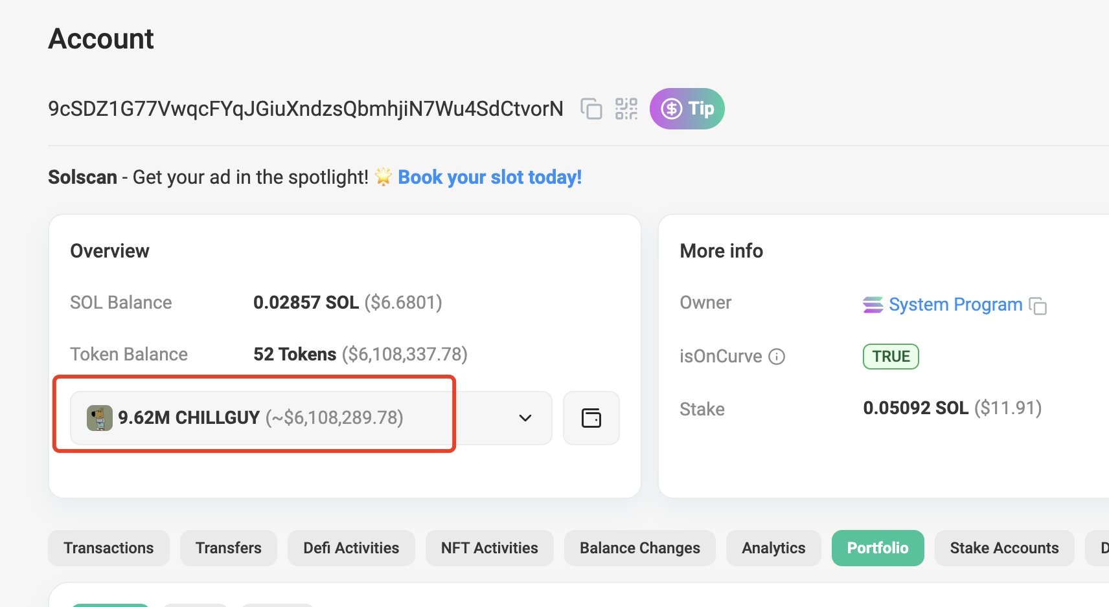Open the Defi Activities tab
This screenshot has width=1109, height=607.
351,548
